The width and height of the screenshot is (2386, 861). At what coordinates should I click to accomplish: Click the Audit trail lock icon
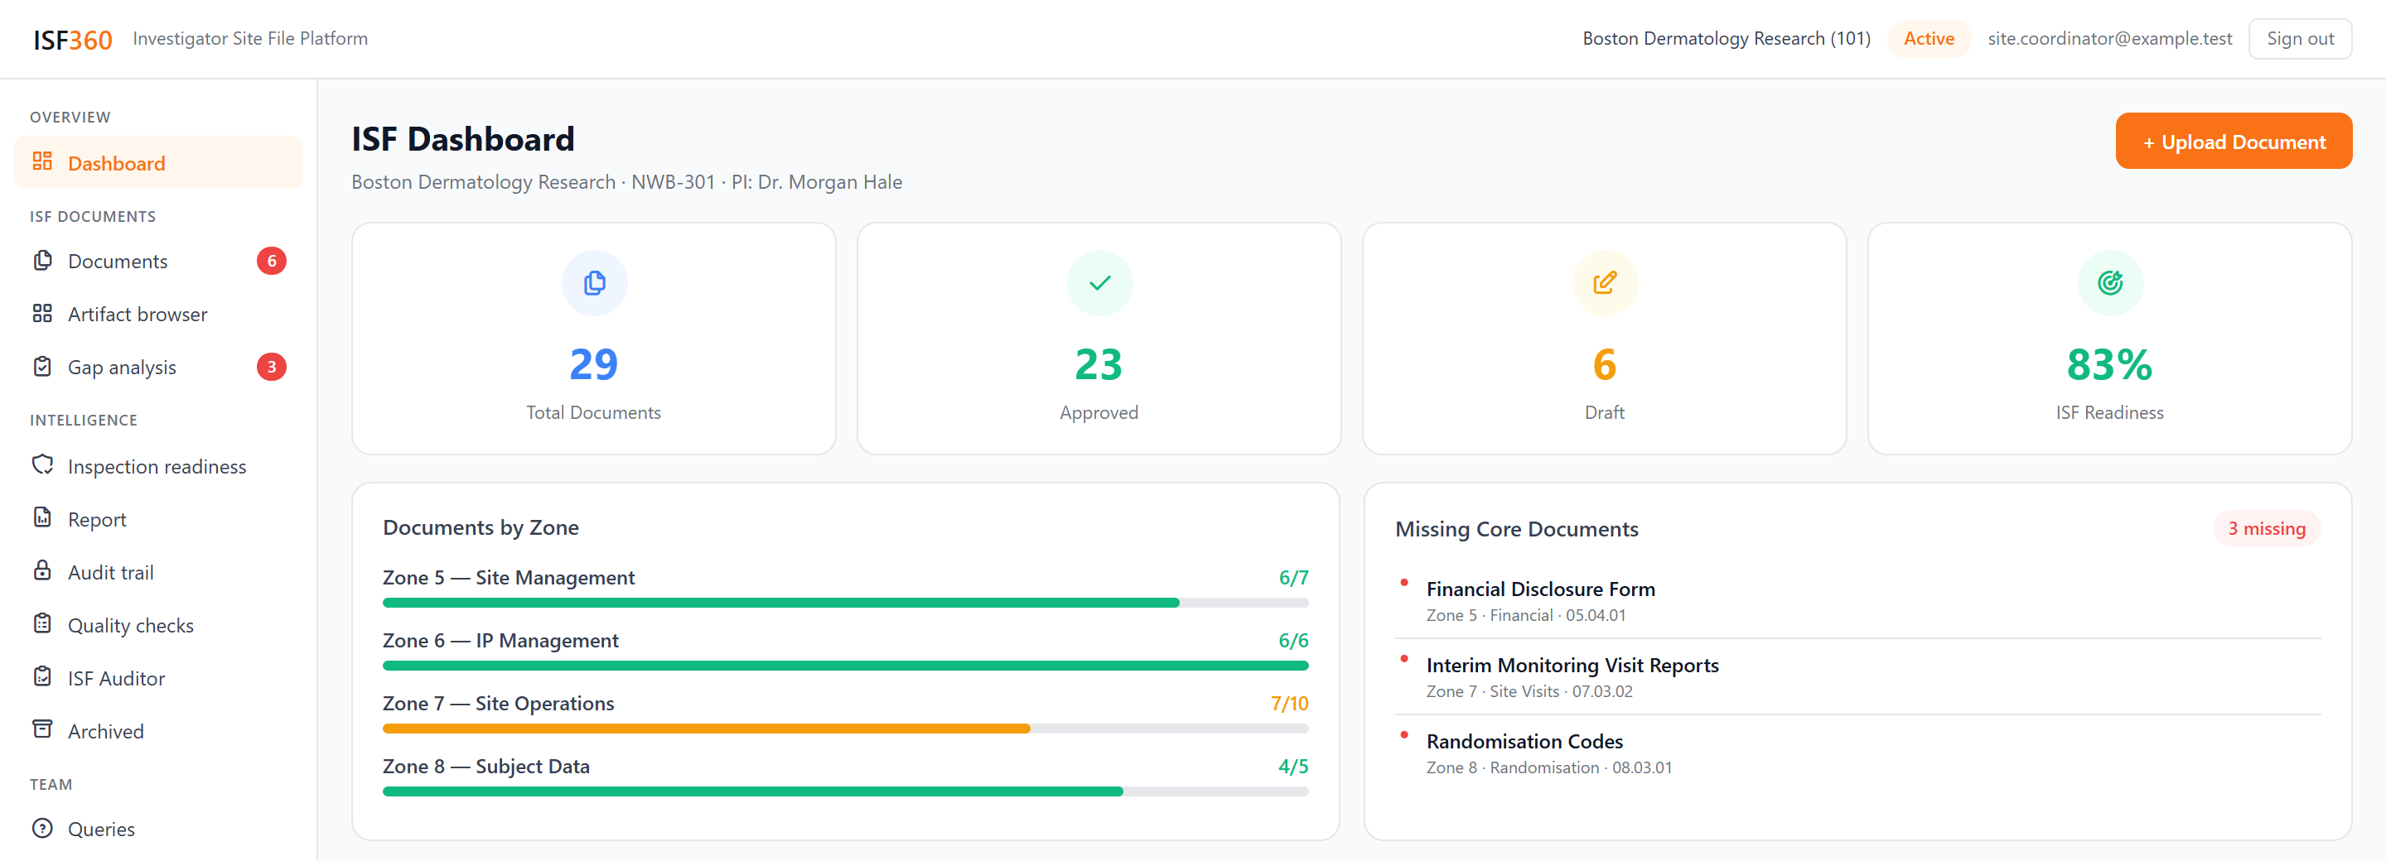coord(41,570)
